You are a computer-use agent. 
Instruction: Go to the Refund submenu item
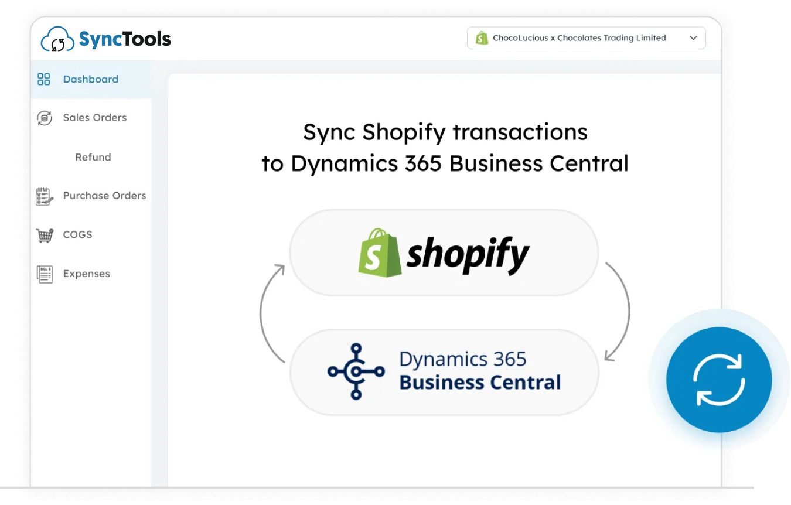93,157
